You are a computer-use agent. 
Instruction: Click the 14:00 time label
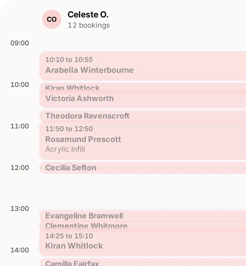20,250
